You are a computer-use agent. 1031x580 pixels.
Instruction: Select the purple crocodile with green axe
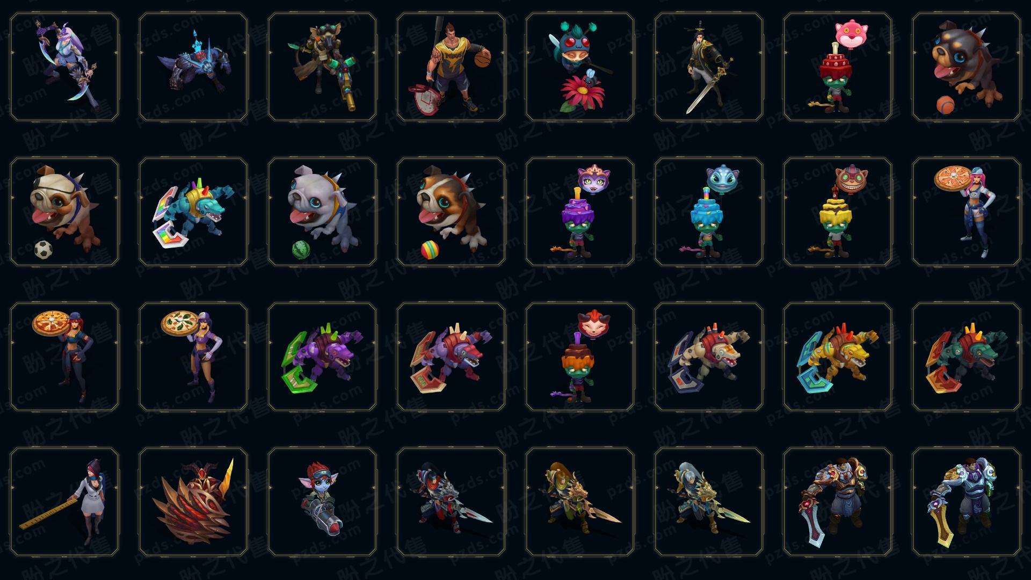coord(322,357)
